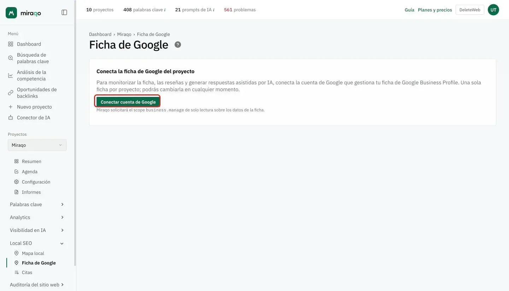509x291 pixels.
Task: Click Dashboard in the breadcrumb
Action: pyautogui.click(x=100, y=34)
